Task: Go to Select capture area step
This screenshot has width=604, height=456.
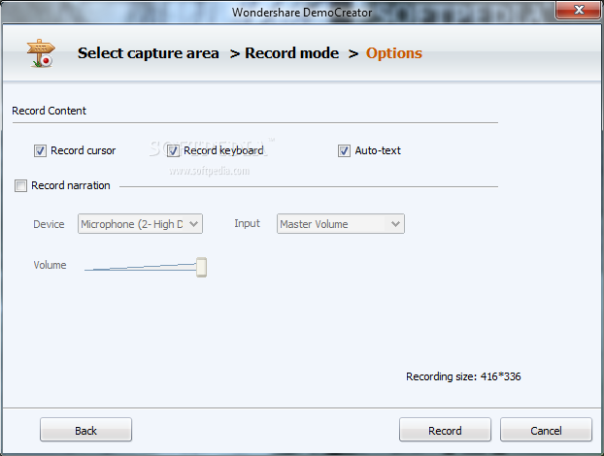Action: tap(149, 53)
